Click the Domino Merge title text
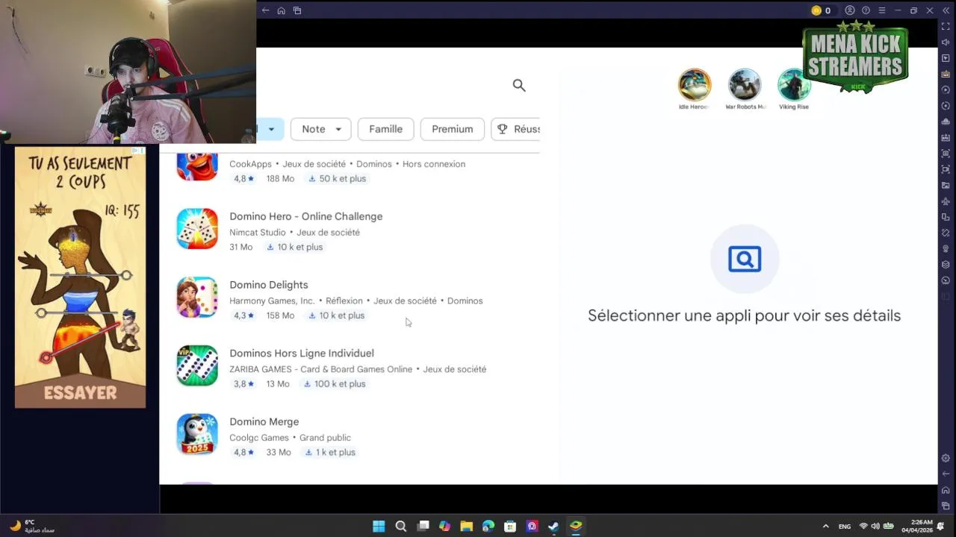The height and width of the screenshot is (537, 956). 264,422
